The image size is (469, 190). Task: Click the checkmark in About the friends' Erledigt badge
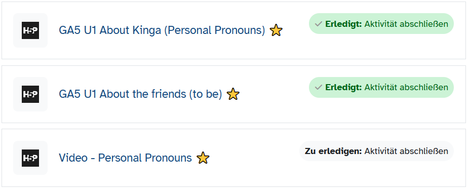(319, 87)
